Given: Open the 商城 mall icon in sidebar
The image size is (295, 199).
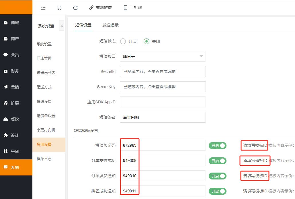Looking at the screenshot, I should click(5, 23).
